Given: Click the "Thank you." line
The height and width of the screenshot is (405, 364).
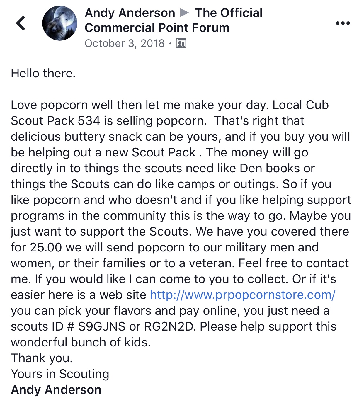Looking at the screenshot, I should point(42,358).
